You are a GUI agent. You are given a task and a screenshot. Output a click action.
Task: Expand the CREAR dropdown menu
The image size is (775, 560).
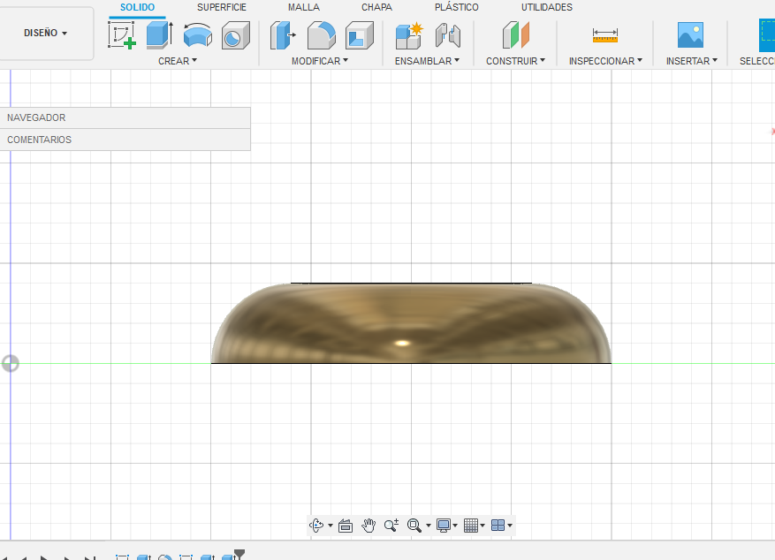tap(178, 61)
